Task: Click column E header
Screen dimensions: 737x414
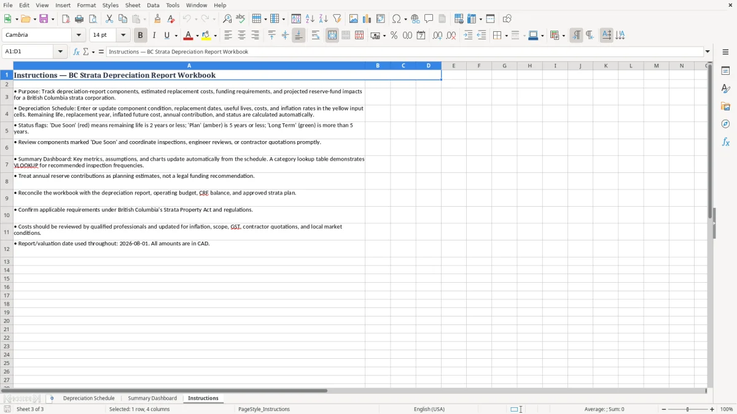Action: click(x=454, y=66)
